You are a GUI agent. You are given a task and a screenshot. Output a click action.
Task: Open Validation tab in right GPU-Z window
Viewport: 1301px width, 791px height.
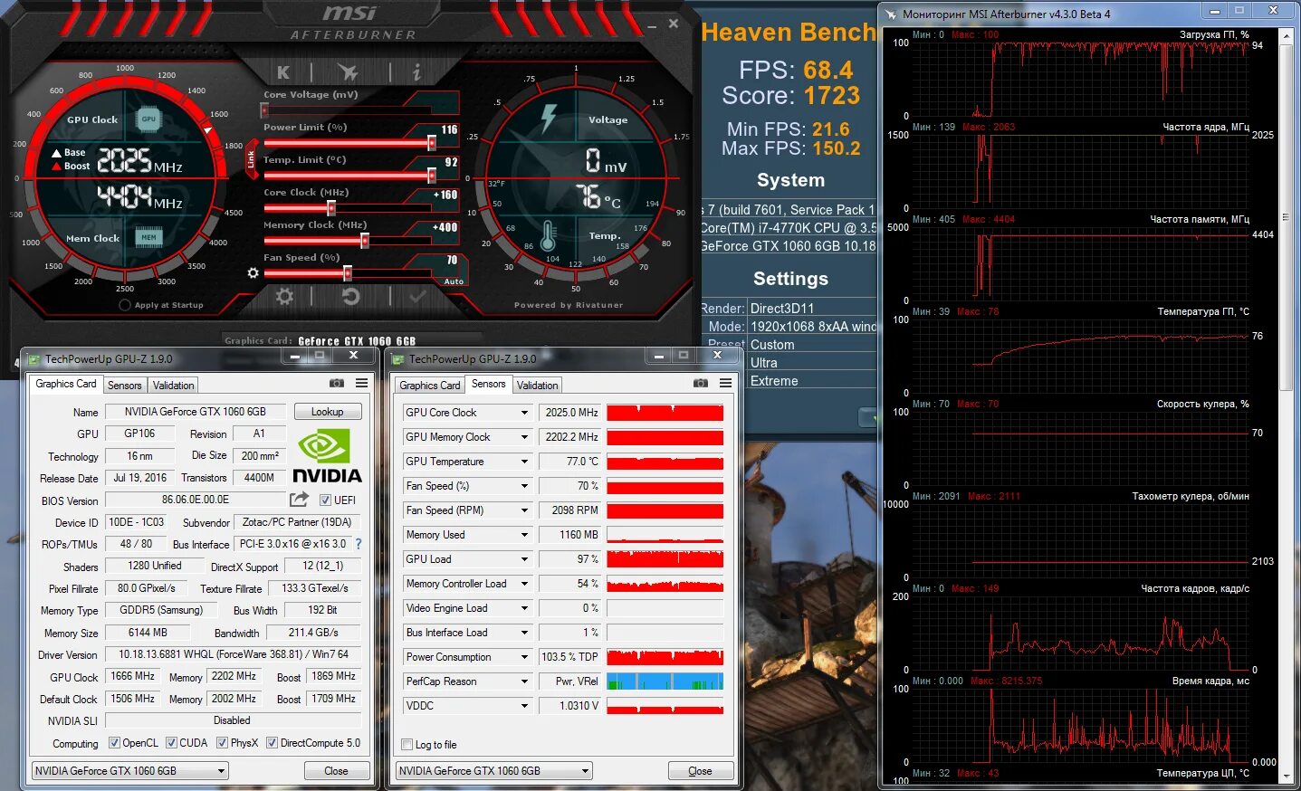[x=537, y=386]
